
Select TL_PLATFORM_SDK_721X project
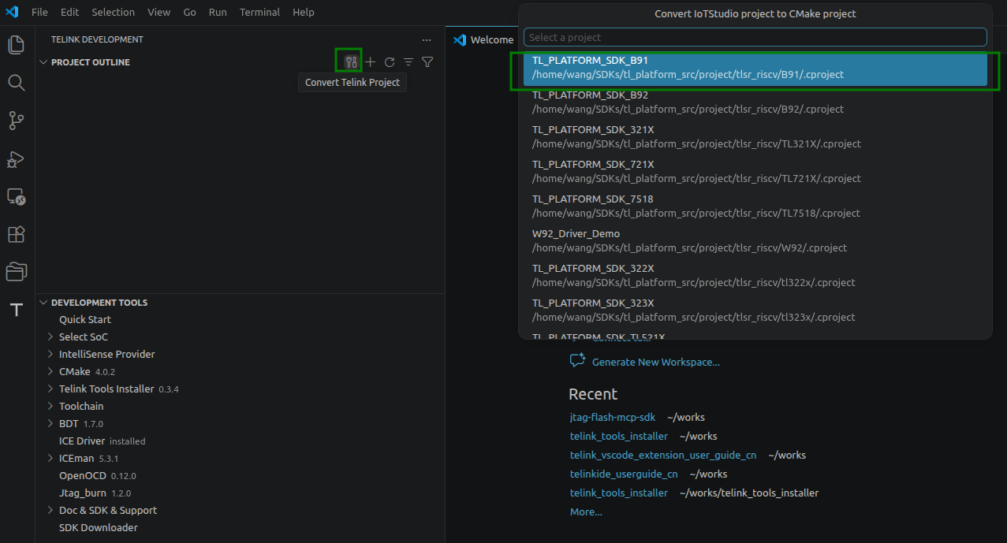(x=755, y=172)
